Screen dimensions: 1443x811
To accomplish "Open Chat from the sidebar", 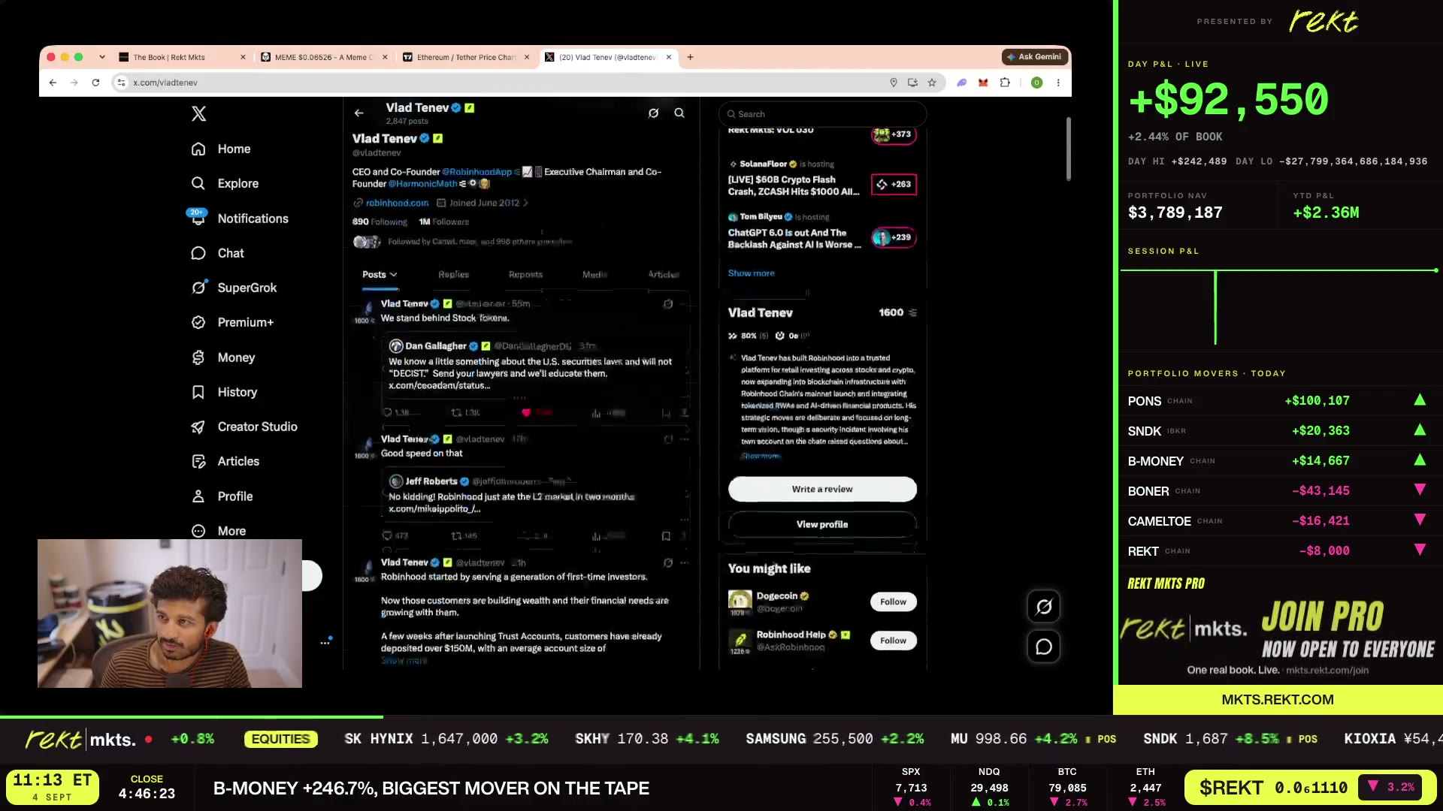I will (217, 253).
